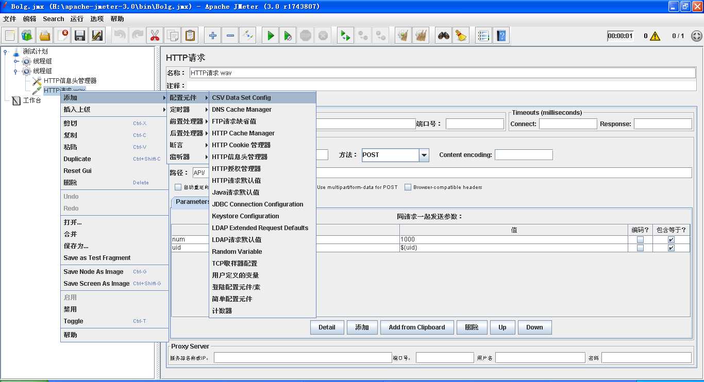Open the 编辑 menu

coord(29,19)
